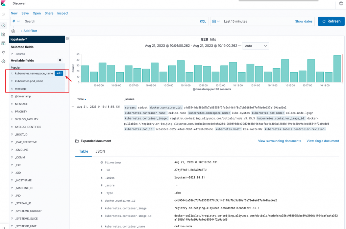Toggle the KQL query language switch
The height and width of the screenshot is (229, 346).
(203, 21)
